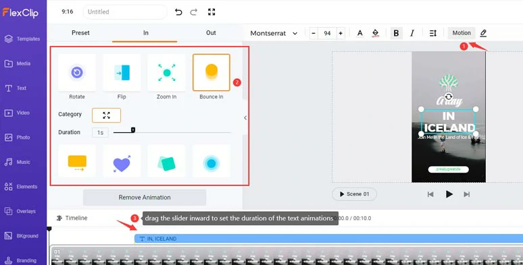Select the Bounce In animation

(211, 73)
